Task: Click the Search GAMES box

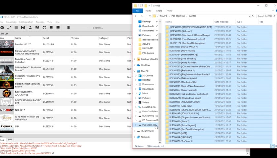Action: [266, 16]
